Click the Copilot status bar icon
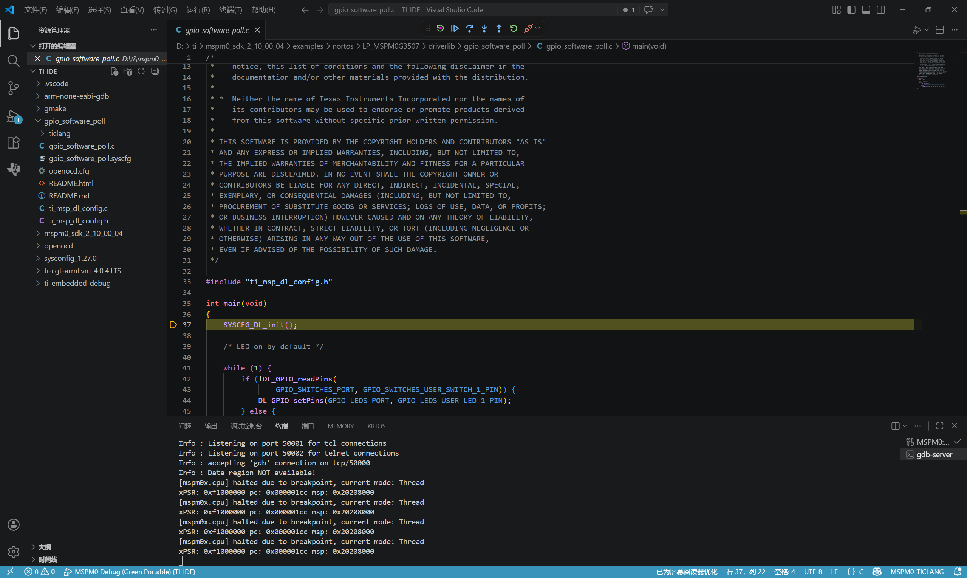This screenshot has height=578, width=967. click(x=877, y=571)
